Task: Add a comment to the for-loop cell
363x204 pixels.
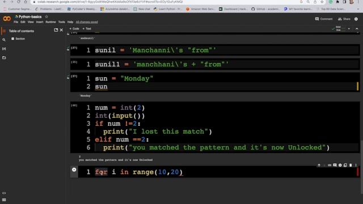Action: 335,165
